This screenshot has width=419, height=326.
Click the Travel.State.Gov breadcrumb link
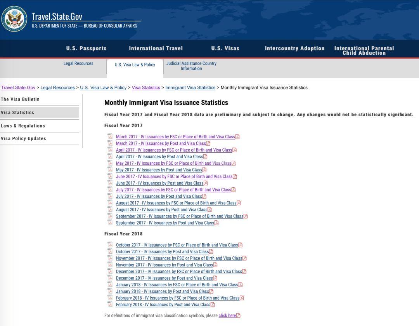pos(19,87)
